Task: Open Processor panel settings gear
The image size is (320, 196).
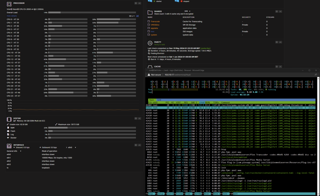Action: [136, 3]
